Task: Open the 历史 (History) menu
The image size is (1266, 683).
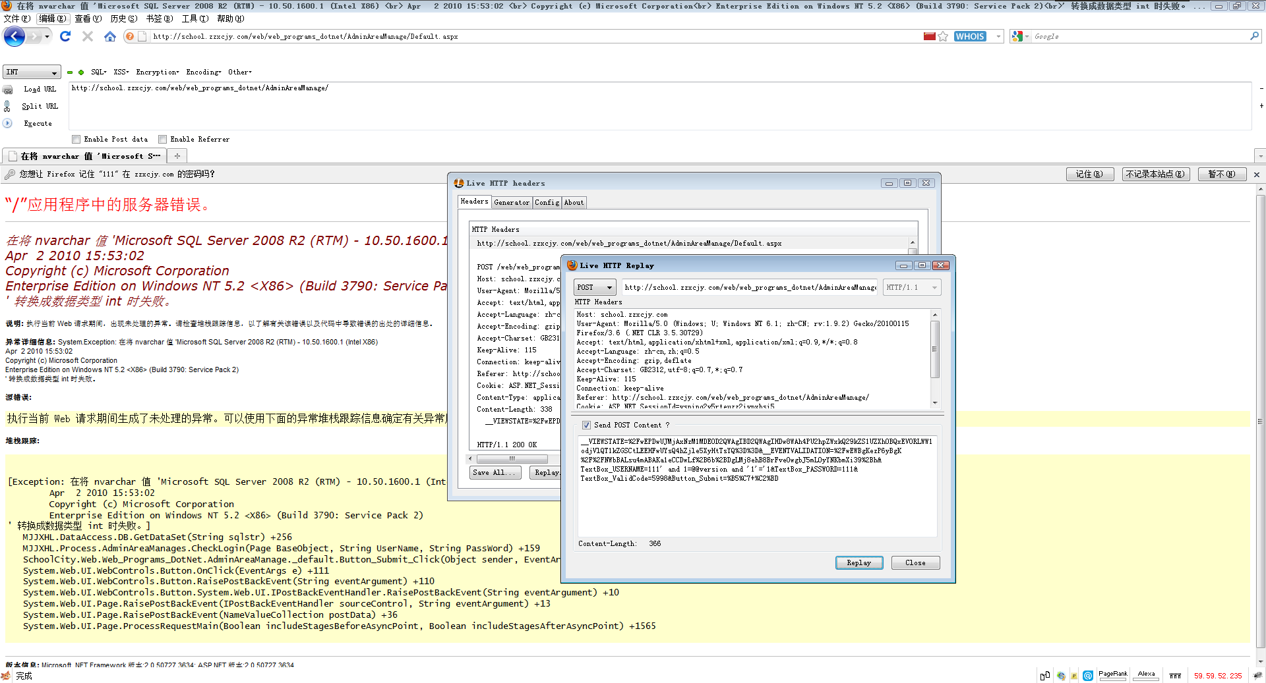Action: pyautogui.click(x=124, y=18)
